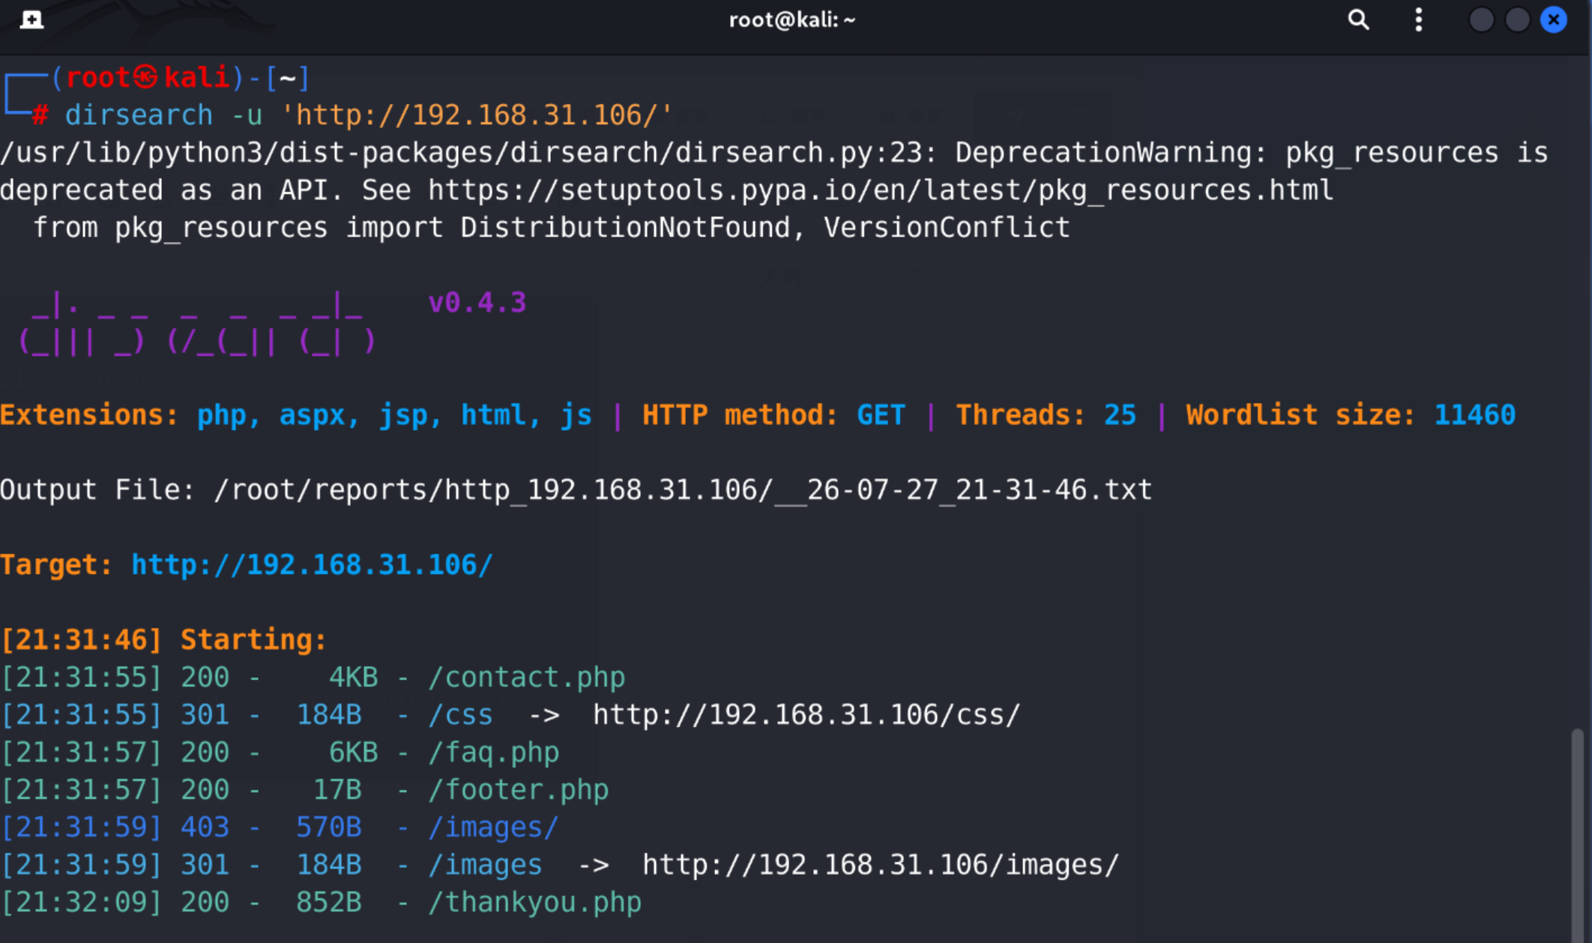Click the Wordlist size value 11460
The height and width of the screenshot is (943, 1592).
click(x=1474, y=415)
